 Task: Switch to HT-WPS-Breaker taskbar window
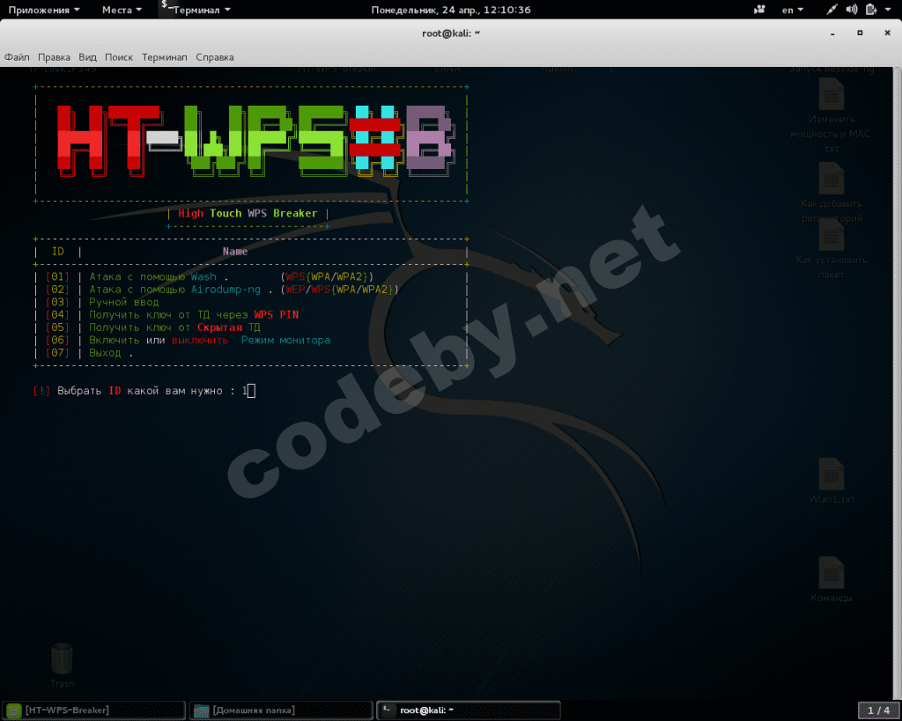[94, 710]
